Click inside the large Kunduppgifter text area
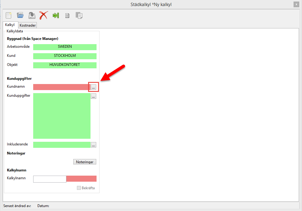 pos(62,116)
